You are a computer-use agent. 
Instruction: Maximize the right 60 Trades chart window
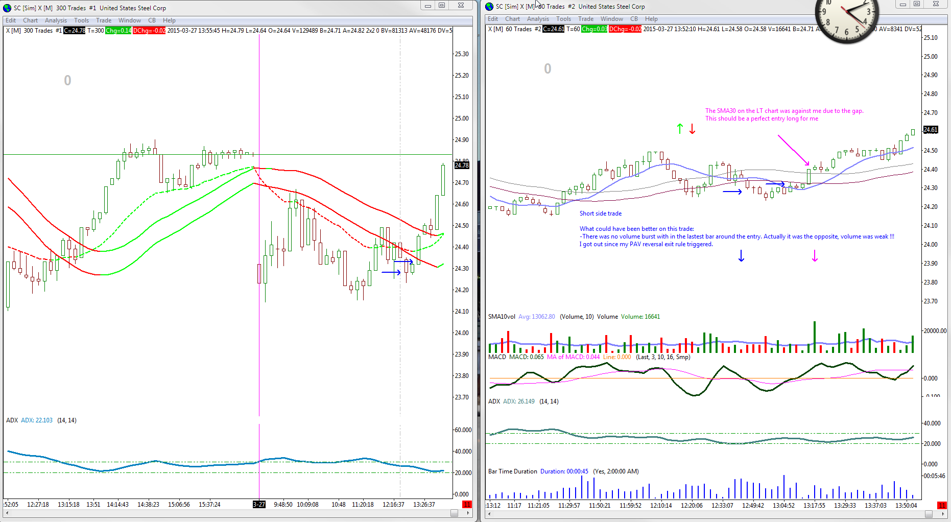tap(917, 4)
